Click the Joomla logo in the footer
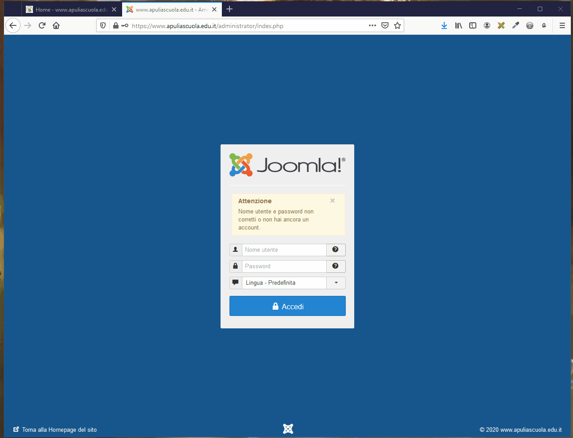The image size is (573, 438). click(x=288, y=429)
